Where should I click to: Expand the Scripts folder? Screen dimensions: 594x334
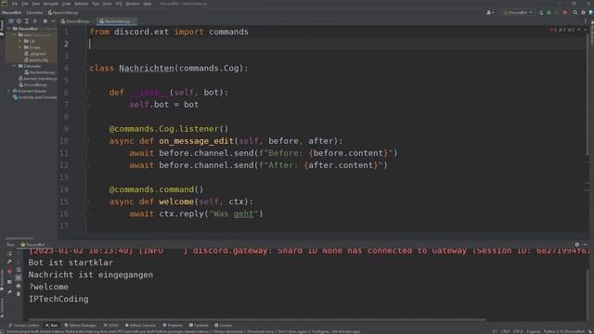(x=20, y=47)
